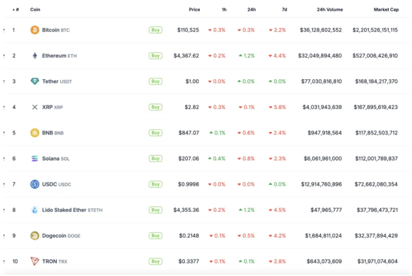
Task: Click the Bitcoin orange logo icon
Action: (x=35, y=30)
